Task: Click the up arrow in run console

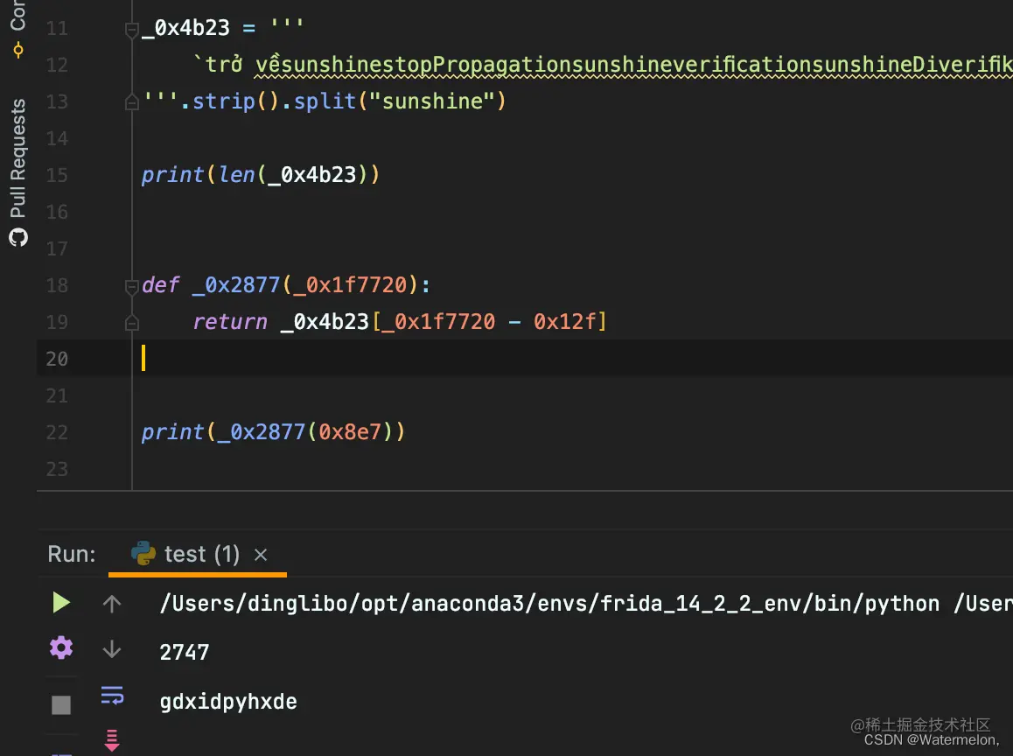Action: (x=112, y=604)
